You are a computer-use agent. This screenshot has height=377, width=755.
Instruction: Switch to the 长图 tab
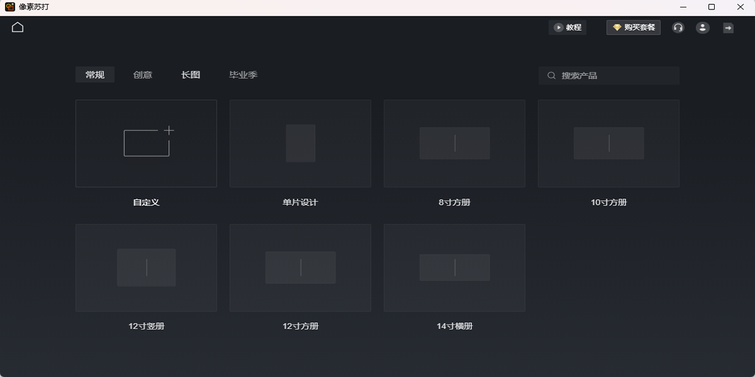click(191, 74)
